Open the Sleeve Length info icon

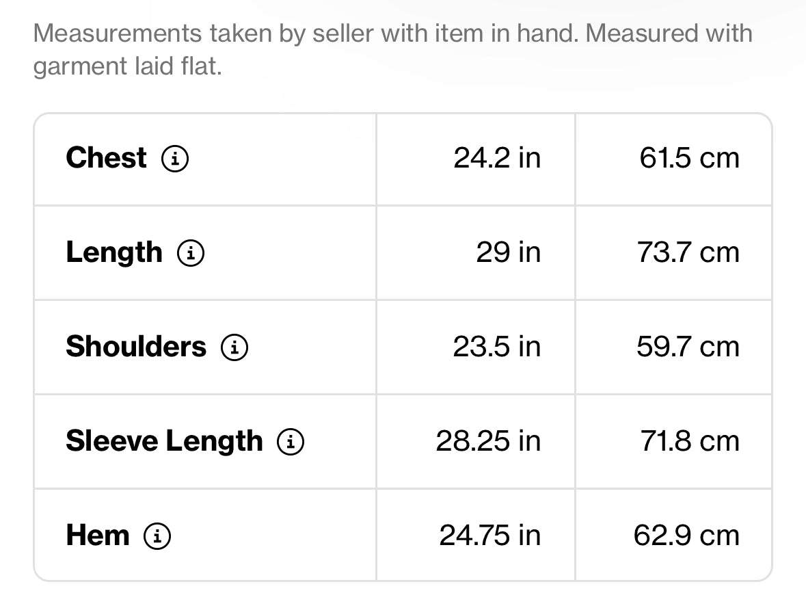point(291,442)
